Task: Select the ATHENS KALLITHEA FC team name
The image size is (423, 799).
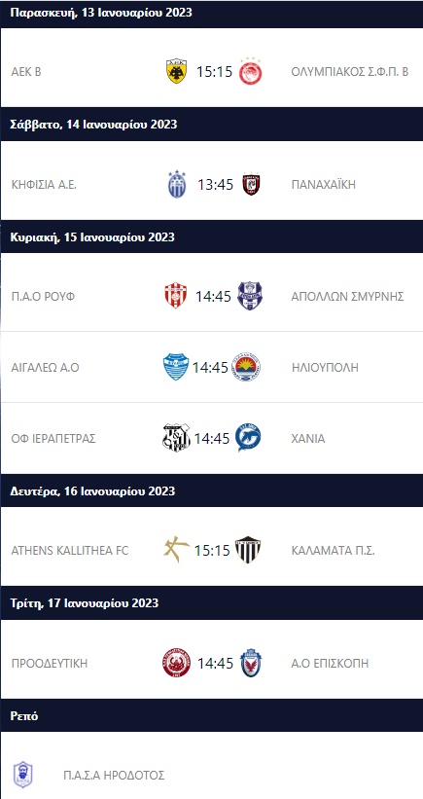Action: [x=70, y=550]
